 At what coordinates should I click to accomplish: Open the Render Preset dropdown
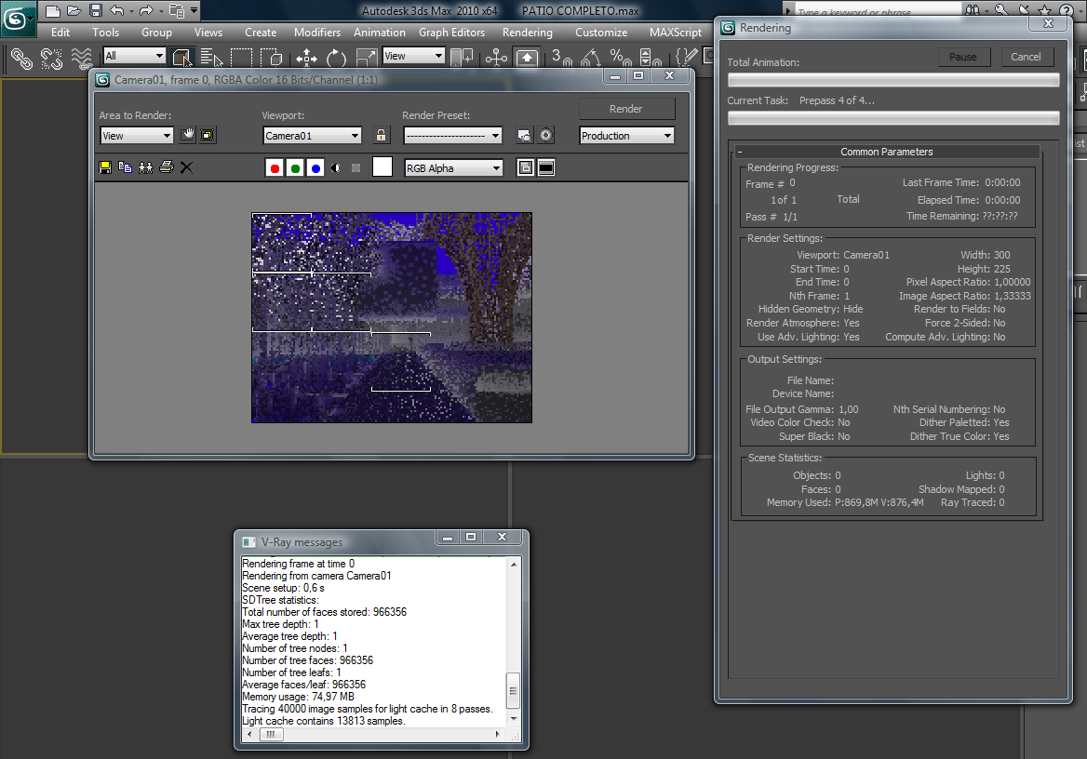[452, 135]
